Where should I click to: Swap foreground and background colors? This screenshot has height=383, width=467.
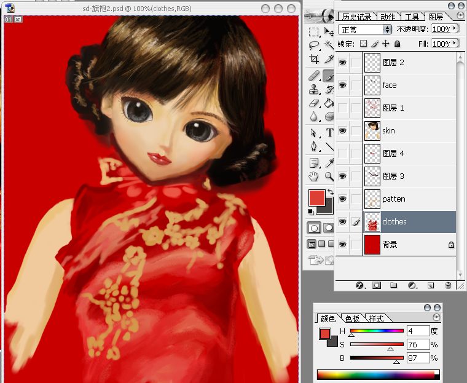click(330, 192)
